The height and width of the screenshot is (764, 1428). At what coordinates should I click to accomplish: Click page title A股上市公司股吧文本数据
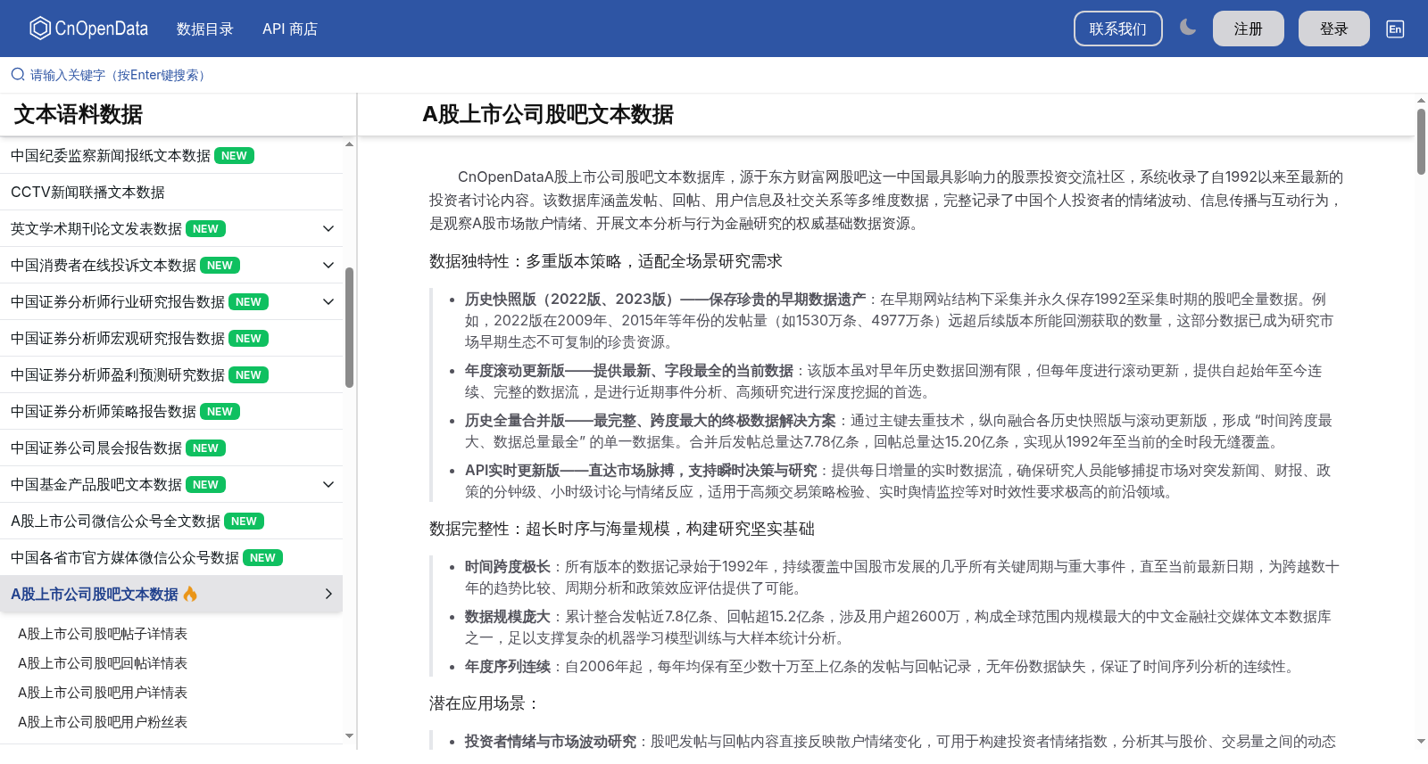pos(548,114)
